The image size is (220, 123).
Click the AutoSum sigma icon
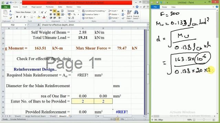click(123, 11)
